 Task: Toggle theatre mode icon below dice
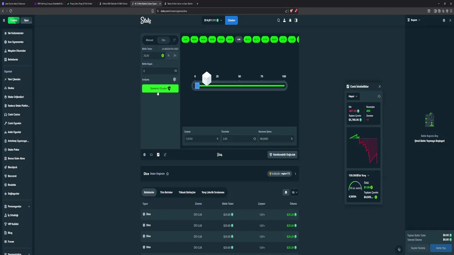(151, 154)
